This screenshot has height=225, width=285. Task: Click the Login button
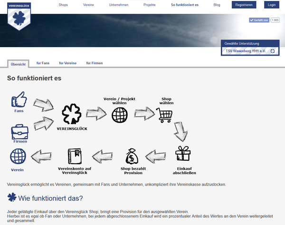pos(272,5)
